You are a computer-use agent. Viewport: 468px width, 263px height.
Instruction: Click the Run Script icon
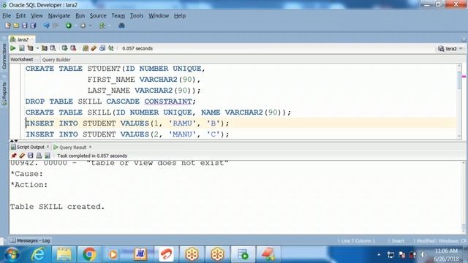[22, 48]
